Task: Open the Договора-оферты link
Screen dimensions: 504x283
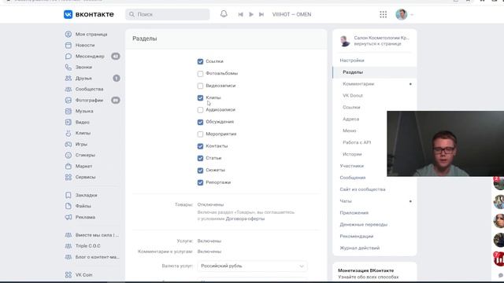Action: [245, 219]
